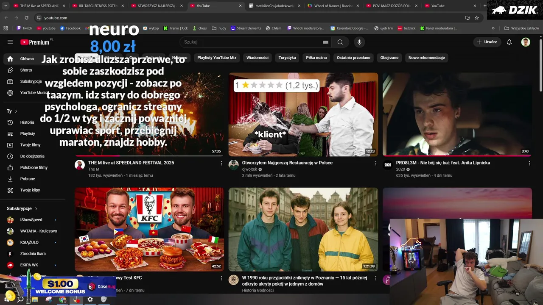Select the Piłka nożna filter chip

(316, 58)
